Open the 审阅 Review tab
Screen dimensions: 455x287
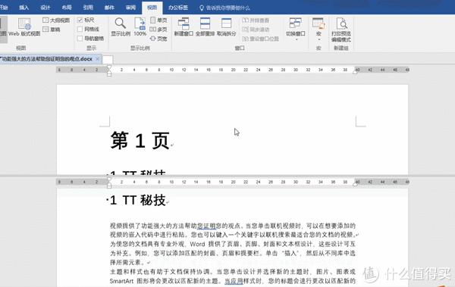pos(131,8)
